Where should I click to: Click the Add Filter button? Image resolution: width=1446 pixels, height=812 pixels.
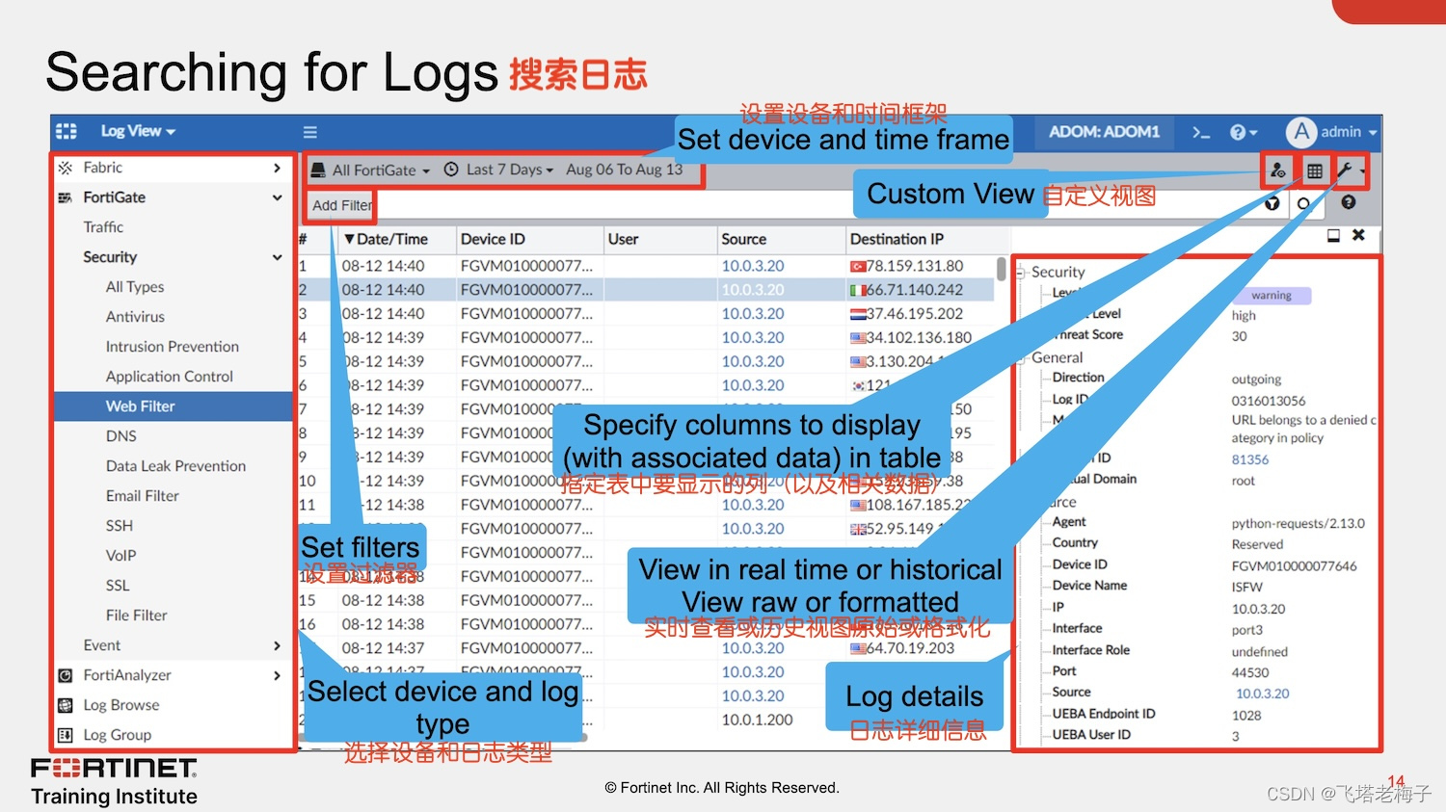pos(341,205)
